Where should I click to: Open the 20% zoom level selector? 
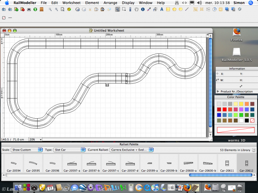tap(35, 140)
